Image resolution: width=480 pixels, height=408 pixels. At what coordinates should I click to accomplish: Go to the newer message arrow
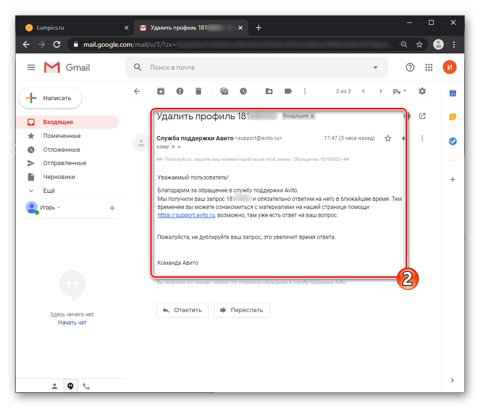(364, 91)
